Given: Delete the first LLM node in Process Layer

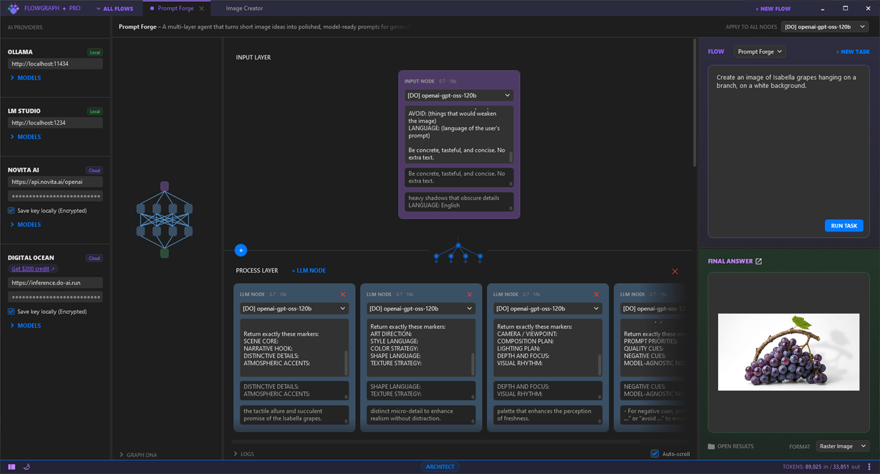Looking at the screenshot, I should pos(343,295).
